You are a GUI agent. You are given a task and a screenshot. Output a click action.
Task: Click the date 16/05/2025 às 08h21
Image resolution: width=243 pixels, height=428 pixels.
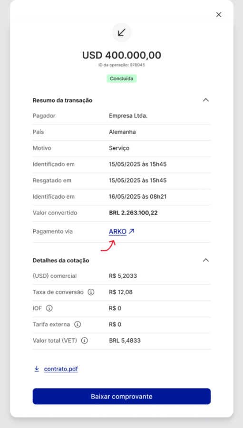pyautogui.click(x=138, y=197)
